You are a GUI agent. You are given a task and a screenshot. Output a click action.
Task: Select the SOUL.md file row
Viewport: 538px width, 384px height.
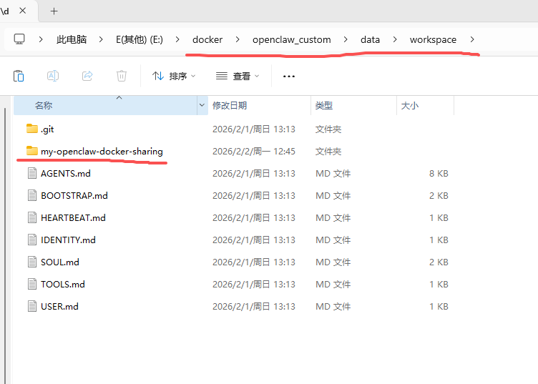pos(60,262)
